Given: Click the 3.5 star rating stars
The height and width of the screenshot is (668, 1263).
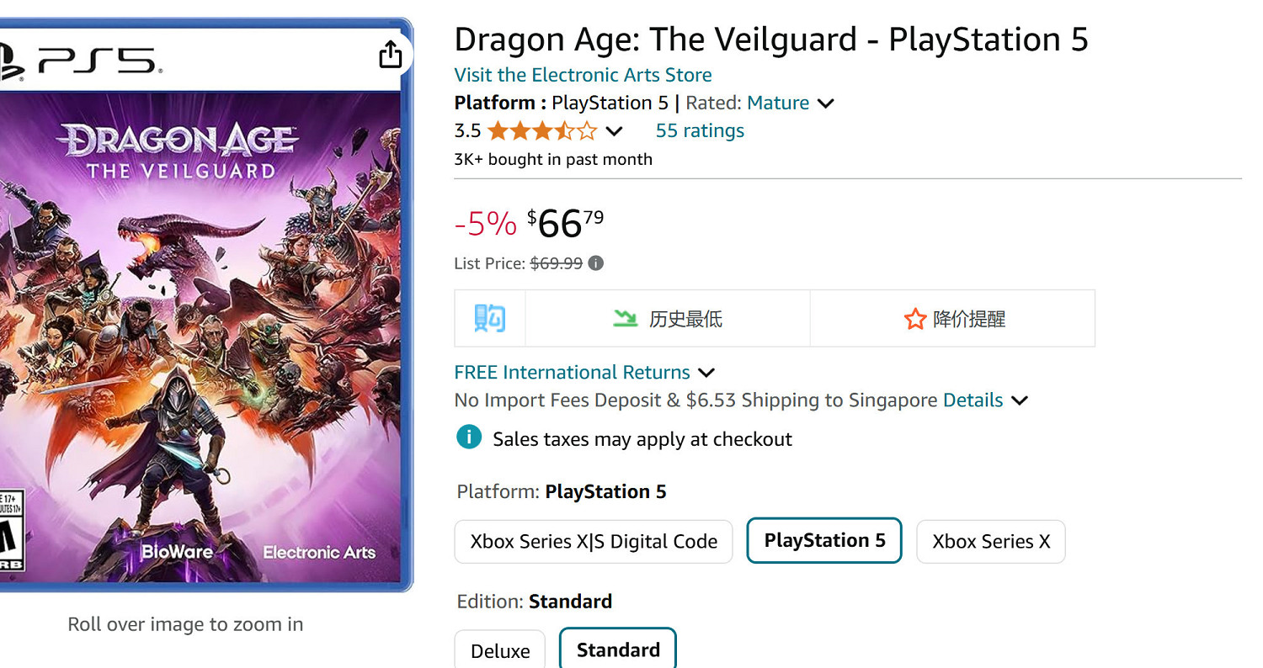Looking at the screenshot, I should pos(543,130).
